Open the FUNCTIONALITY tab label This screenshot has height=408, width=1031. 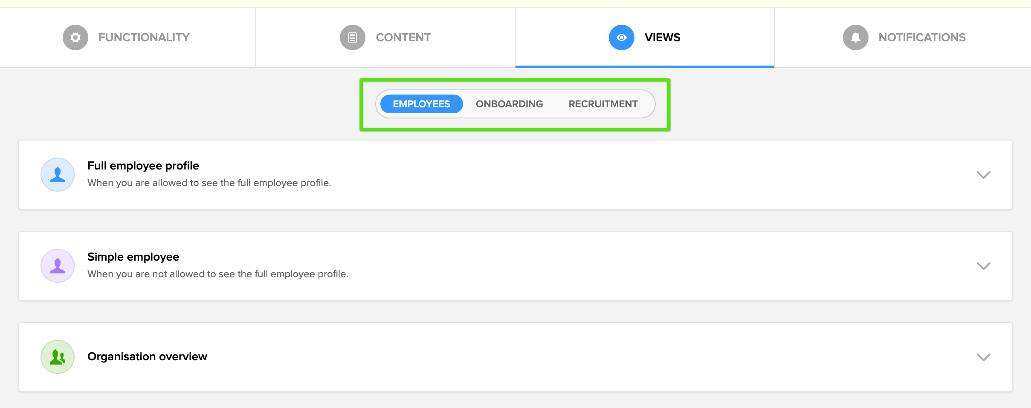point(144,37)
